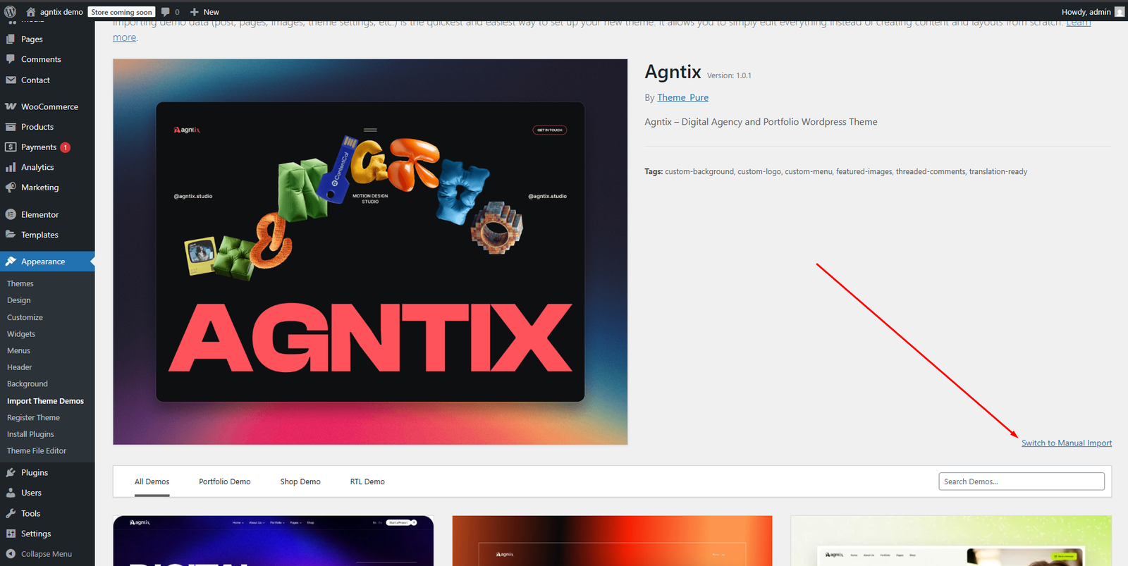
Task: Open the comments bubble icon in admin bar
Action: pyautogui.click(x=166, y=12)
